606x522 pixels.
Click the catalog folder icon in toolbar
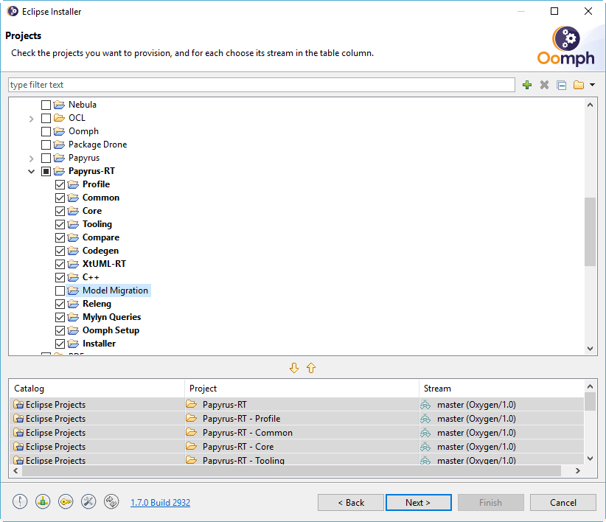click(x=579, y=85)
